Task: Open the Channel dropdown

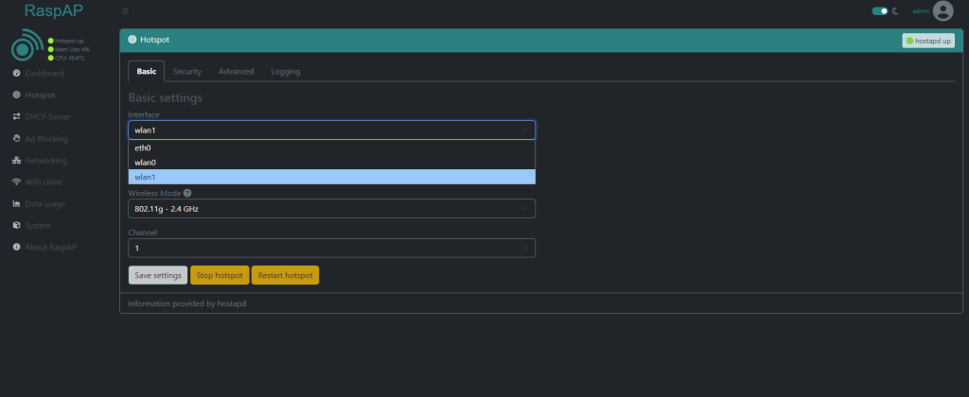Action: (331, 248)
